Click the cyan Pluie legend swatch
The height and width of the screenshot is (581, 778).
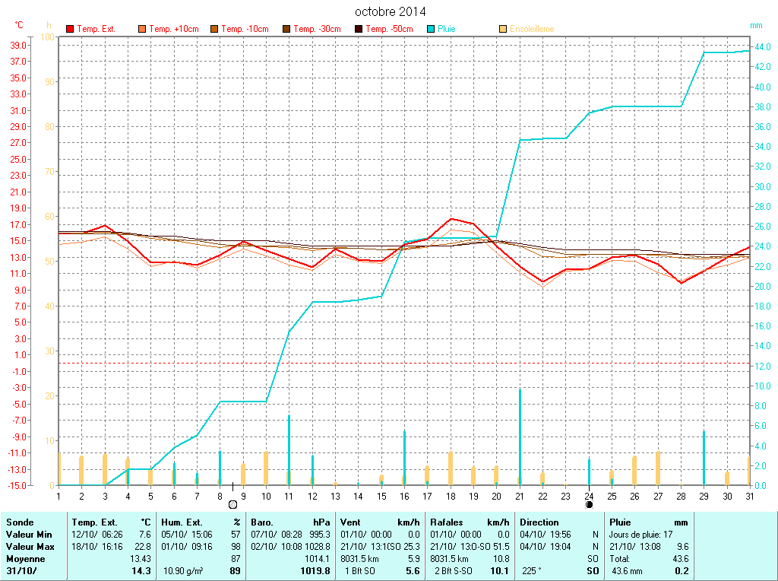pyautogui.click(x=431, y=29)
